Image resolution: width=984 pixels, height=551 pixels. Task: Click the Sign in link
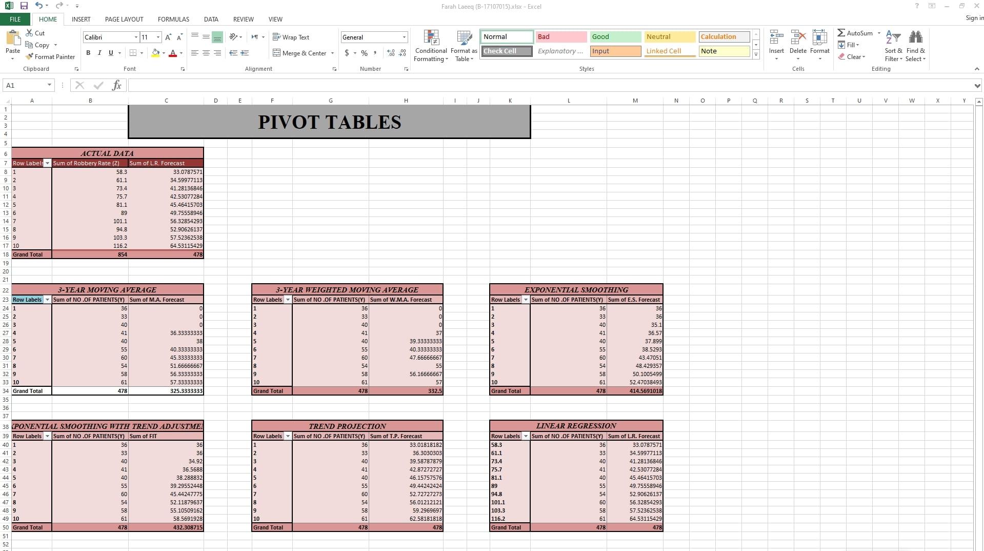(x=973, y=18)
